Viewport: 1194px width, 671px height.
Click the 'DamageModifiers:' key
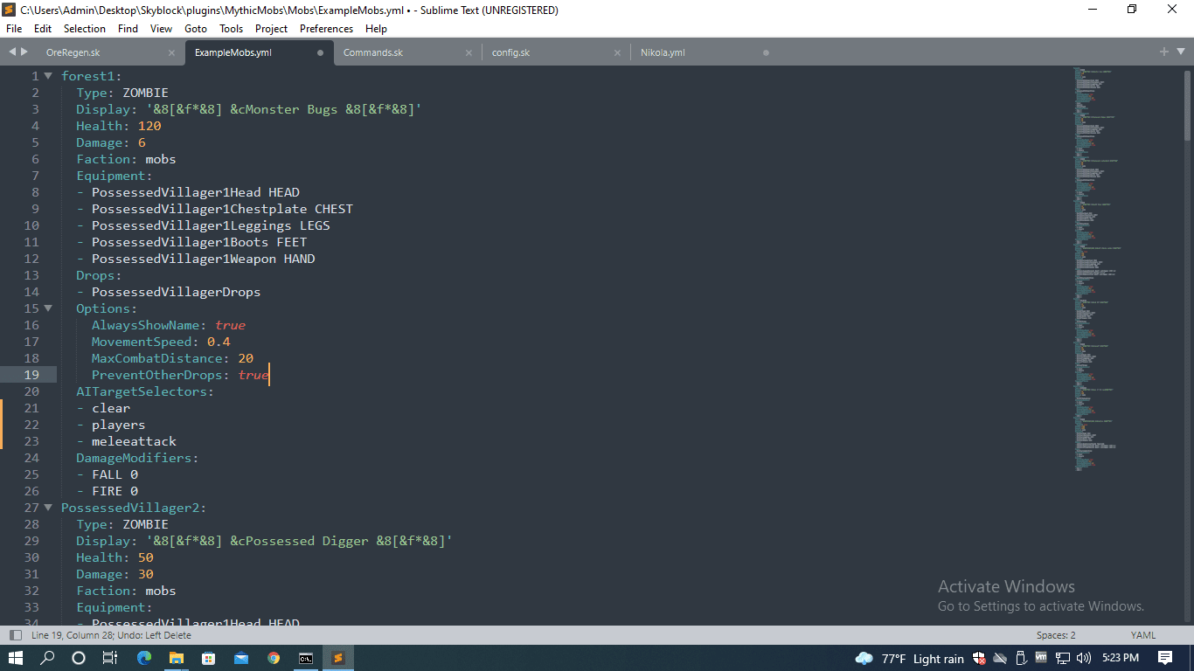[x=137, y=458]
